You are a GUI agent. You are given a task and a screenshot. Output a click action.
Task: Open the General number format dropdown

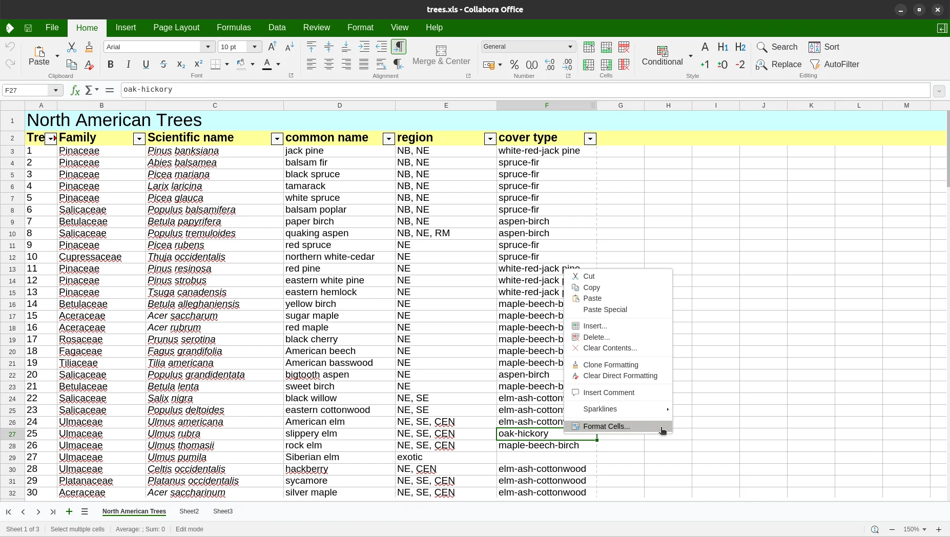(570, 47)
